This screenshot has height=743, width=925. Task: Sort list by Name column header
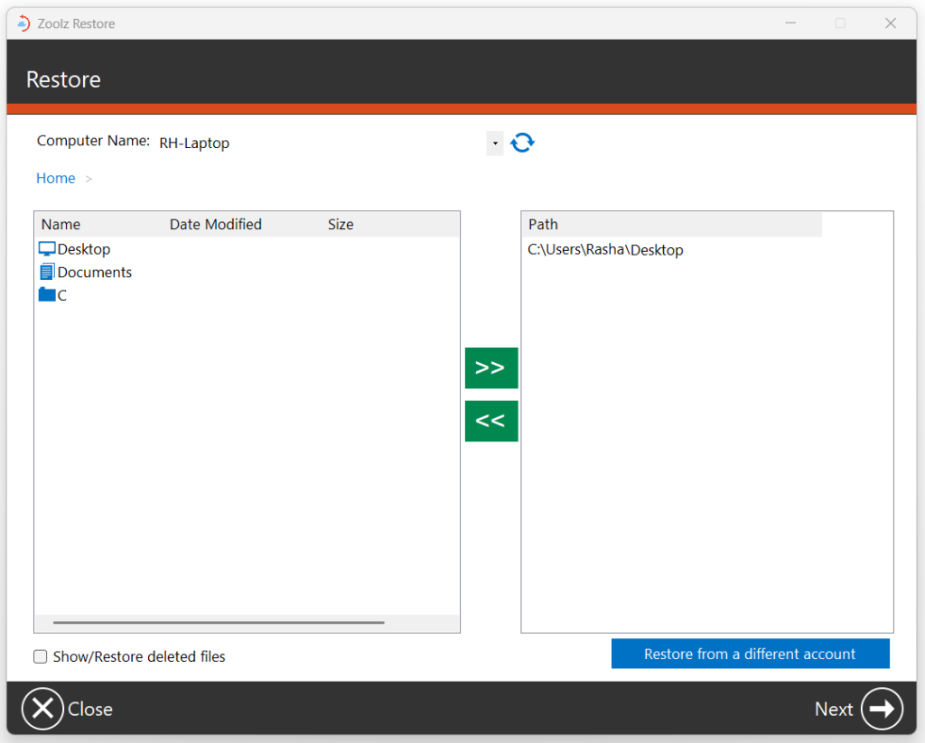point(61,225)
